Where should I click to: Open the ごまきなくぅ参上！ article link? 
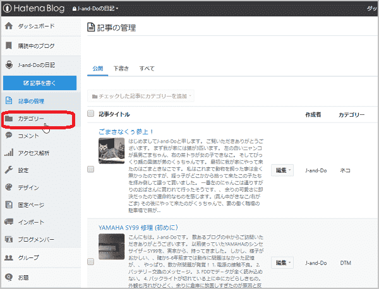(126, 132)
